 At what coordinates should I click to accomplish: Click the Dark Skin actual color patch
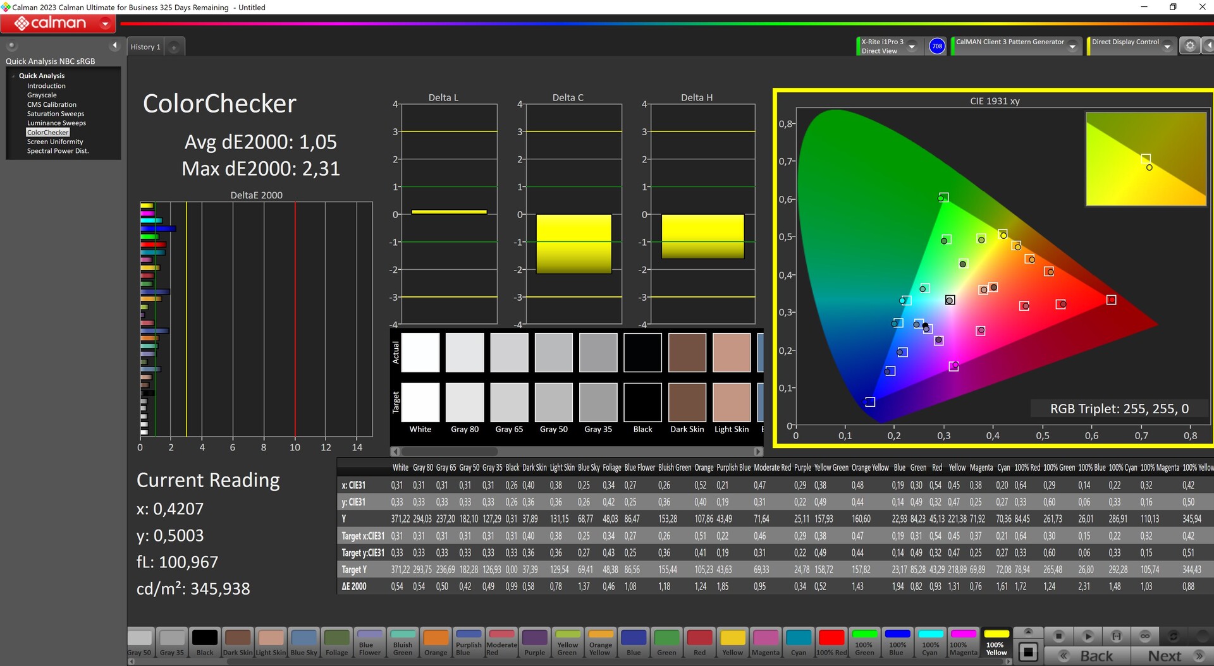point(687,353)
